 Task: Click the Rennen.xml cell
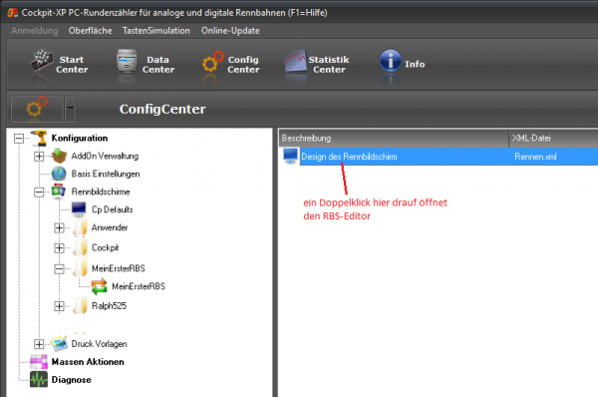coord(535,157)
